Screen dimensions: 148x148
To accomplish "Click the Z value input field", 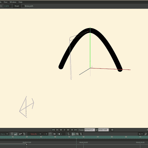I will (x=7, y=6).
